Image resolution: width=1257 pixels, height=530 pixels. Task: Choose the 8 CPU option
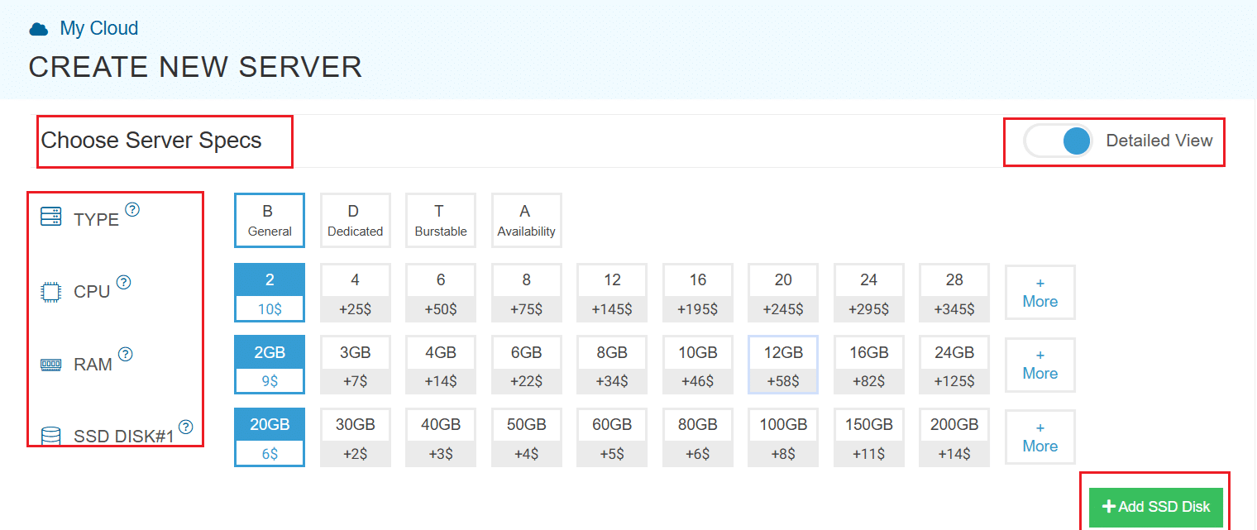(527, 292)
